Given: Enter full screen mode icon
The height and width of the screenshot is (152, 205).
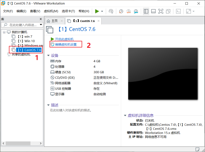Looking at the screenshot, I should tap(161, 11).
